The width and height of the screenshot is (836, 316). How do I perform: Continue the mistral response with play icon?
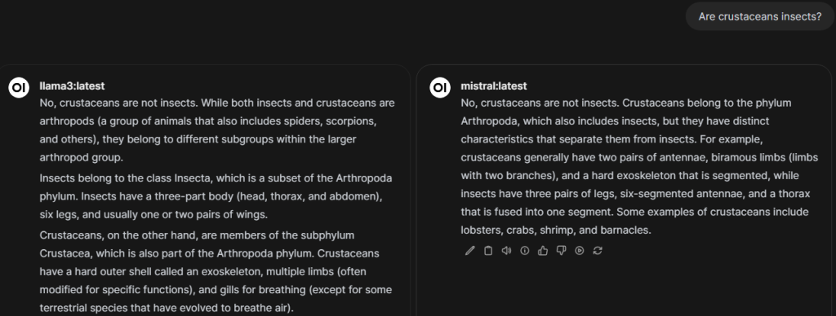click(x=580, y=251)
